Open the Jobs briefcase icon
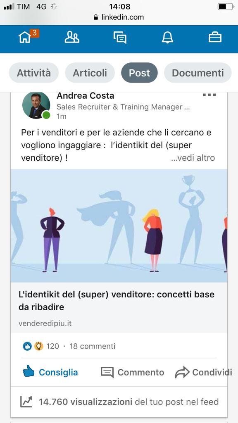Screen dimensions: 238x423 pos(215,37)
